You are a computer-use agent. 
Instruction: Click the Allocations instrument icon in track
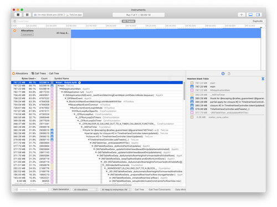15,30
